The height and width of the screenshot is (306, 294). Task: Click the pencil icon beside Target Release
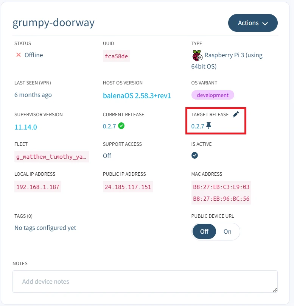[236, 114]
